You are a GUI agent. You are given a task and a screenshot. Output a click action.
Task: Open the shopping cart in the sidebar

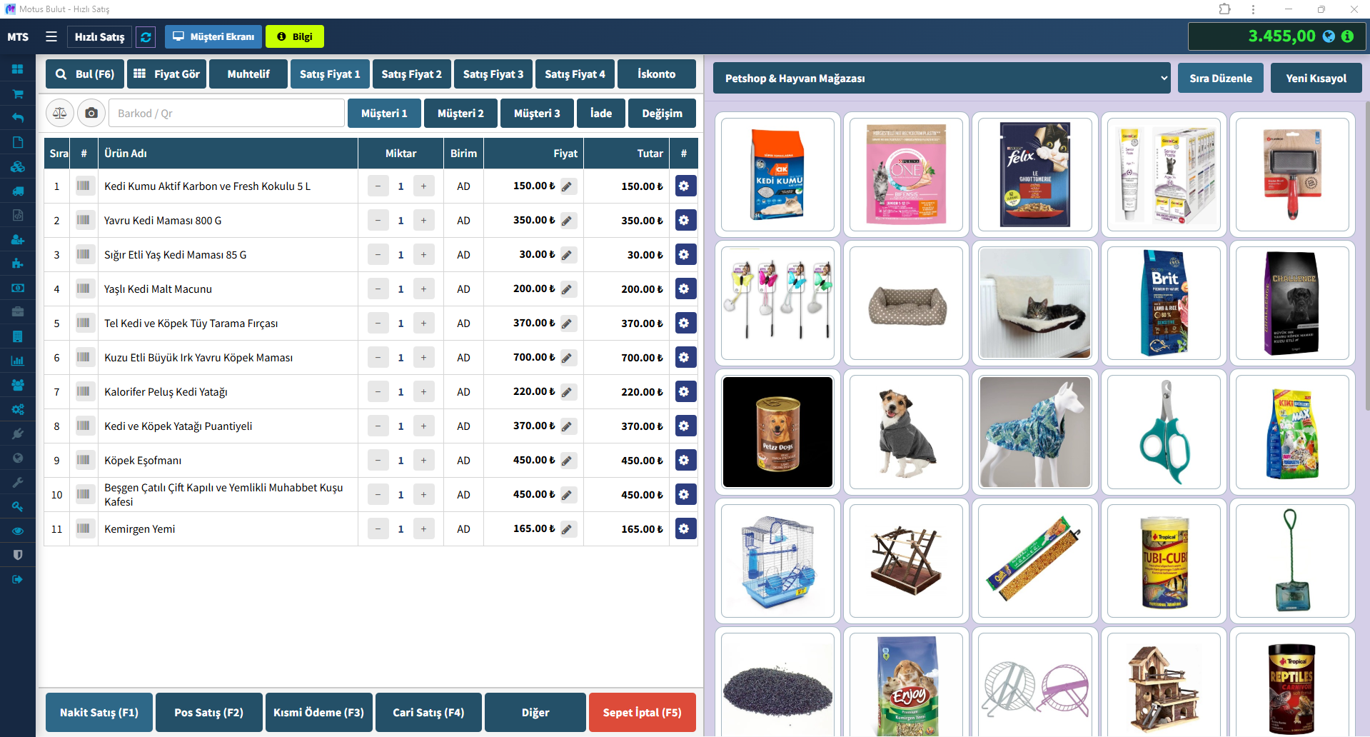point(17,94)
